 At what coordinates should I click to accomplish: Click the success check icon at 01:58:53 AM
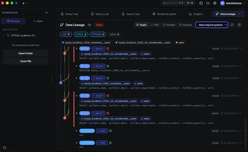point(110,143)
